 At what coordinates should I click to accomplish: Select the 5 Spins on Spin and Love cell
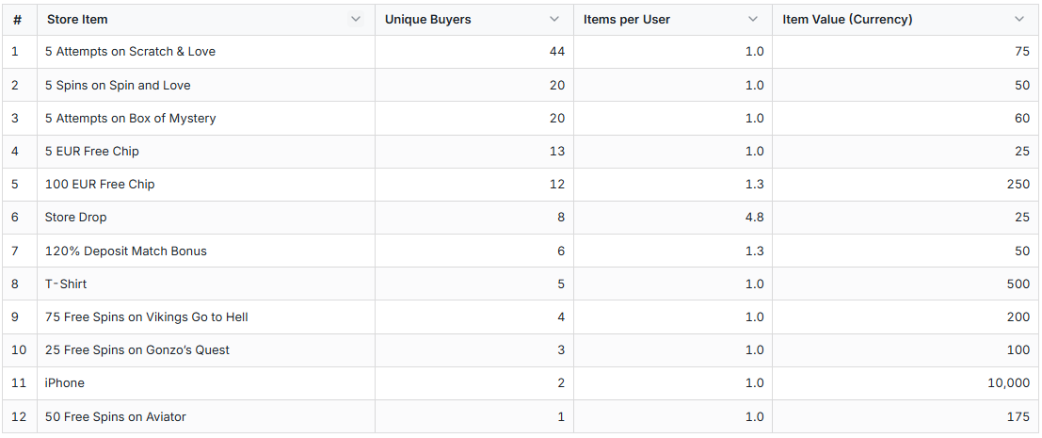(118, 86)
